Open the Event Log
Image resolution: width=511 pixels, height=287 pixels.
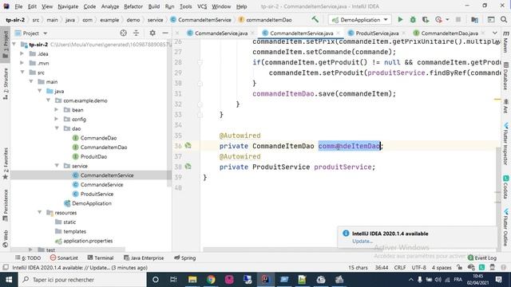[482, 258]
